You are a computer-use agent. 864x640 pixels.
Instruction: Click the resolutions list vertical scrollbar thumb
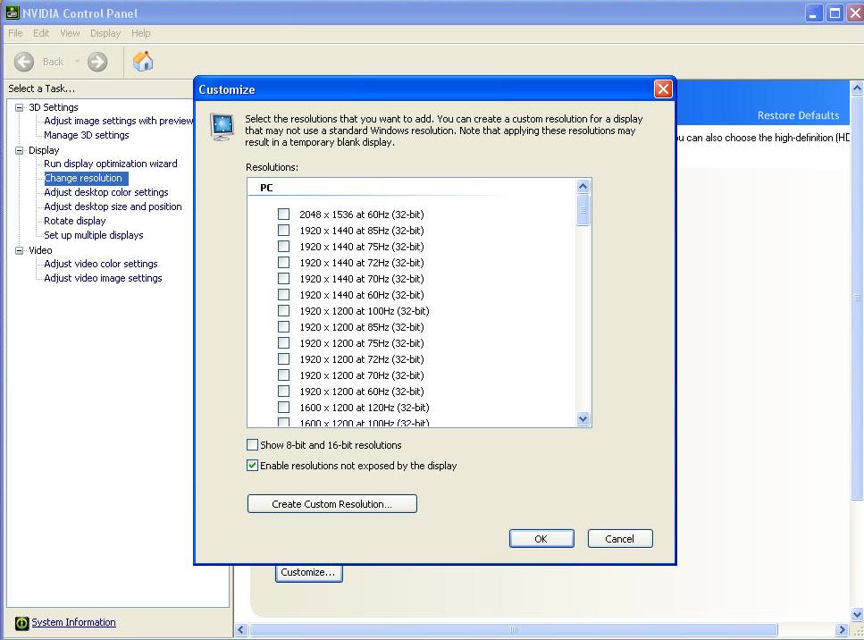tap(583, 211)
